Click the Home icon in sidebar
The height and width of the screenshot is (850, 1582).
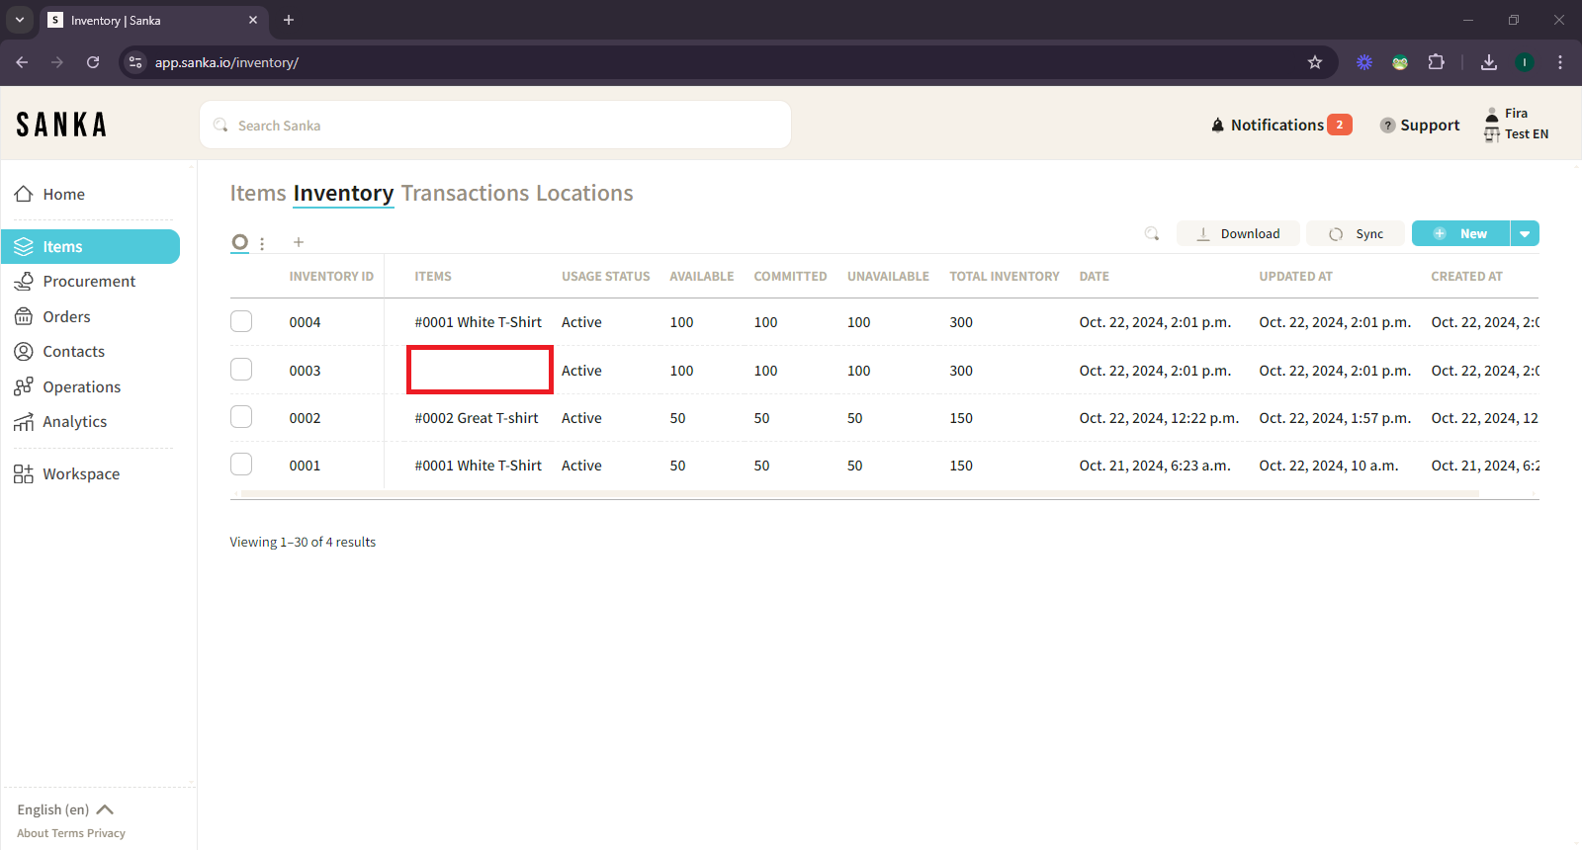coord(24,195)
